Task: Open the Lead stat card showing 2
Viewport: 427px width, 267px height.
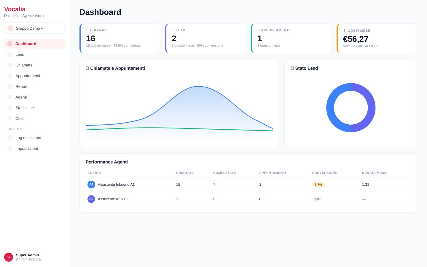Action: click(205, 38)
